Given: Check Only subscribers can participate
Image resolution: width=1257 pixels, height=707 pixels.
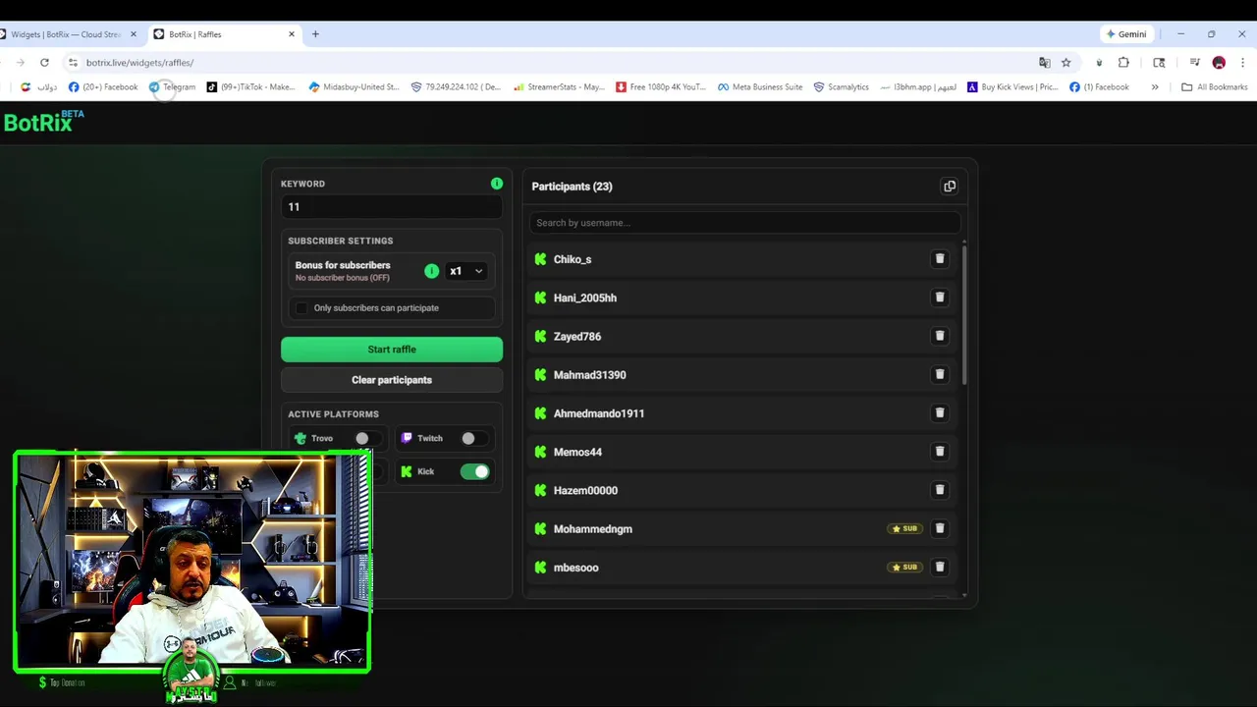Looking at the screenshot, I should (301, 307).
